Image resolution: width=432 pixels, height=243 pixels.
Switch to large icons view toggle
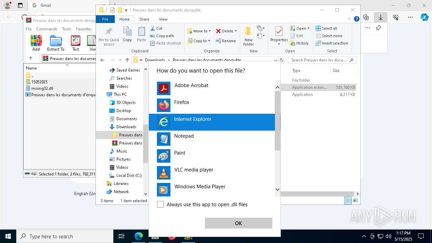355,201
